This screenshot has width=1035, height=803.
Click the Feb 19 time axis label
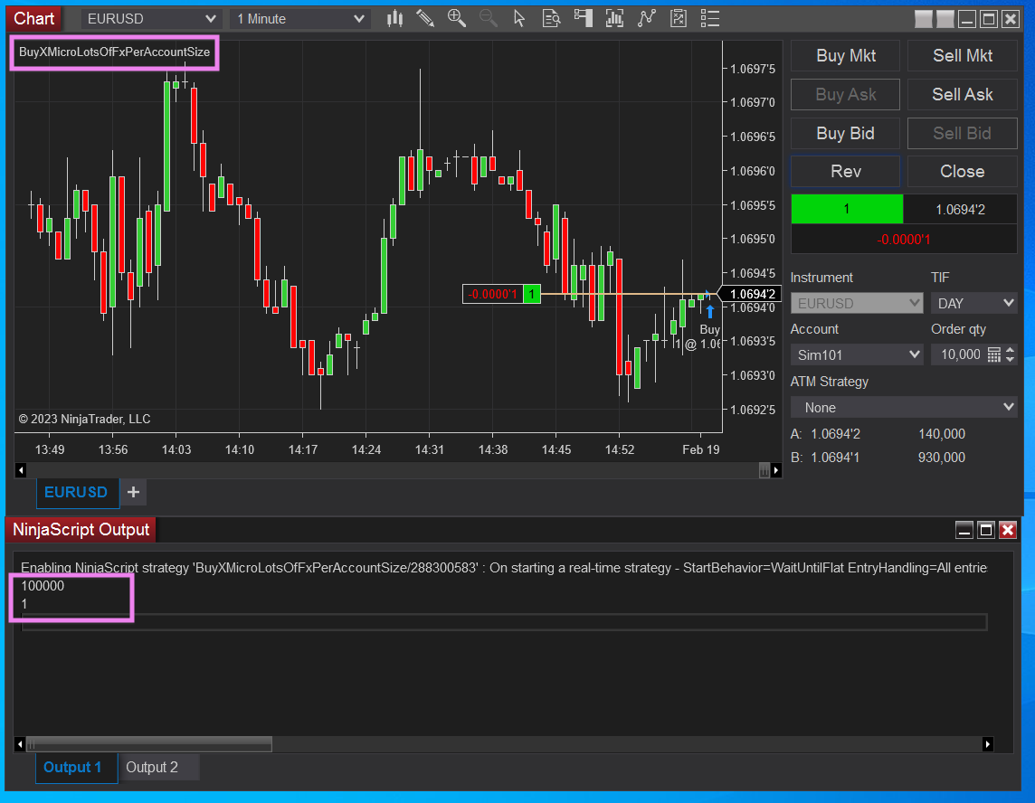coord(701,450)
